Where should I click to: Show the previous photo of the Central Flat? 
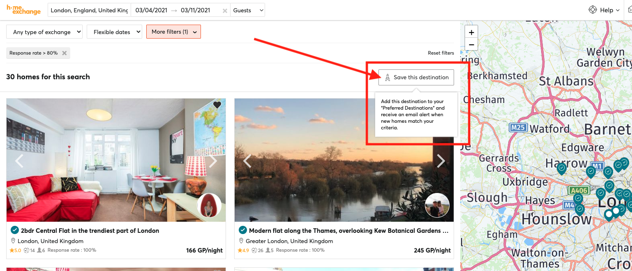tap(19, 161)
